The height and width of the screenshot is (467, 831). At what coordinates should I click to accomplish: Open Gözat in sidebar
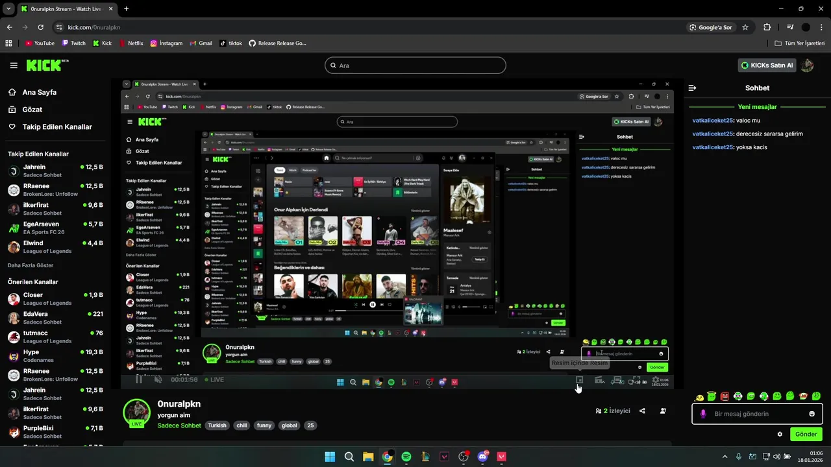[32, 110]
